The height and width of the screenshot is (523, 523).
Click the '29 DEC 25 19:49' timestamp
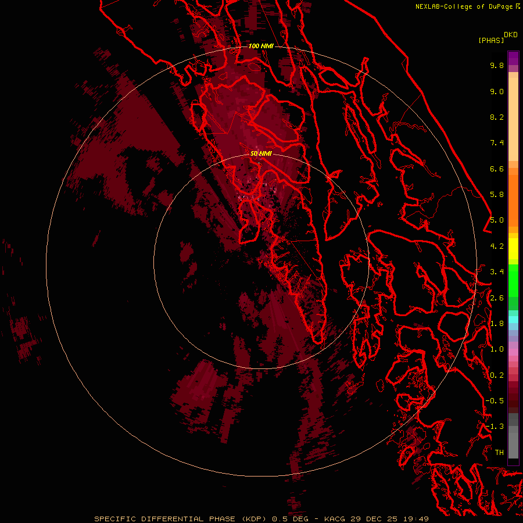coord(389,519)
